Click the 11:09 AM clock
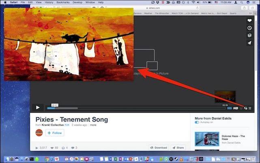Screen dimensions: 260x163 (226, 2)
